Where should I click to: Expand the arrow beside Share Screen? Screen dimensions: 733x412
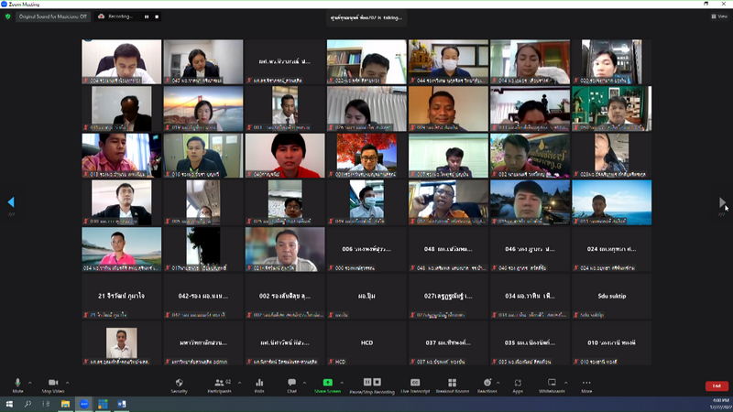342,383
